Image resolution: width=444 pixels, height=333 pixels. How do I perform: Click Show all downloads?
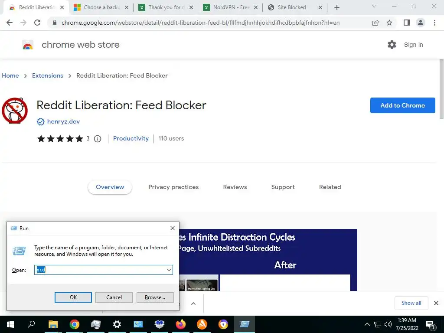pos(411,303)
